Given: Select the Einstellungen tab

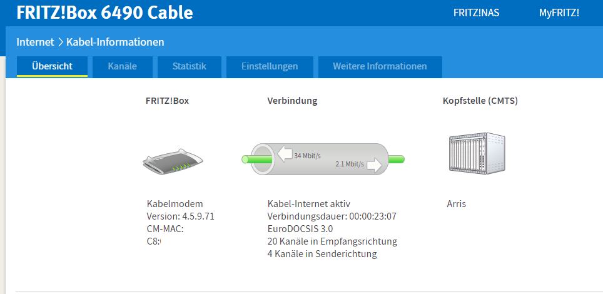Looking at the screenshot, I should (270, 66).
